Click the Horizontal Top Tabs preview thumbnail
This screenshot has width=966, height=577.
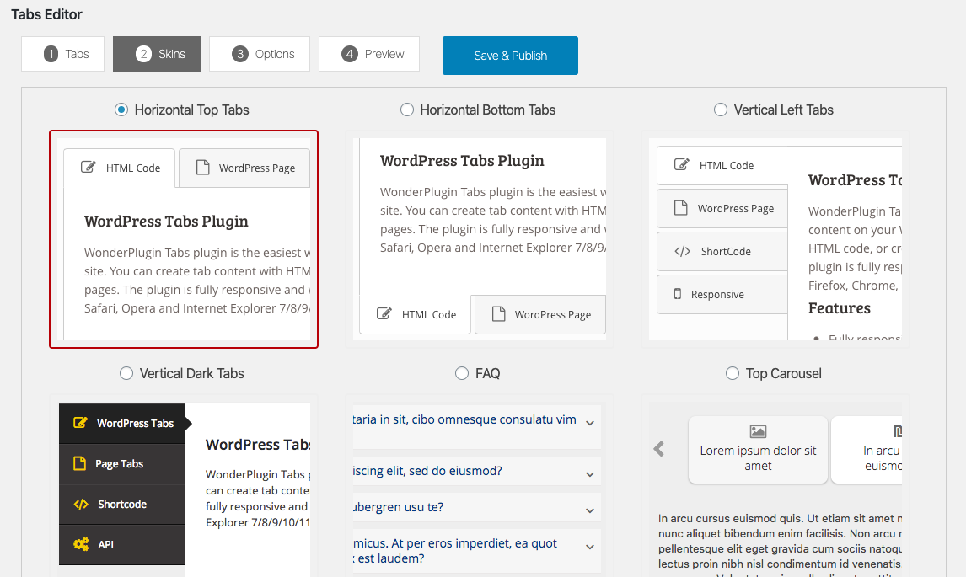(184, 238)
